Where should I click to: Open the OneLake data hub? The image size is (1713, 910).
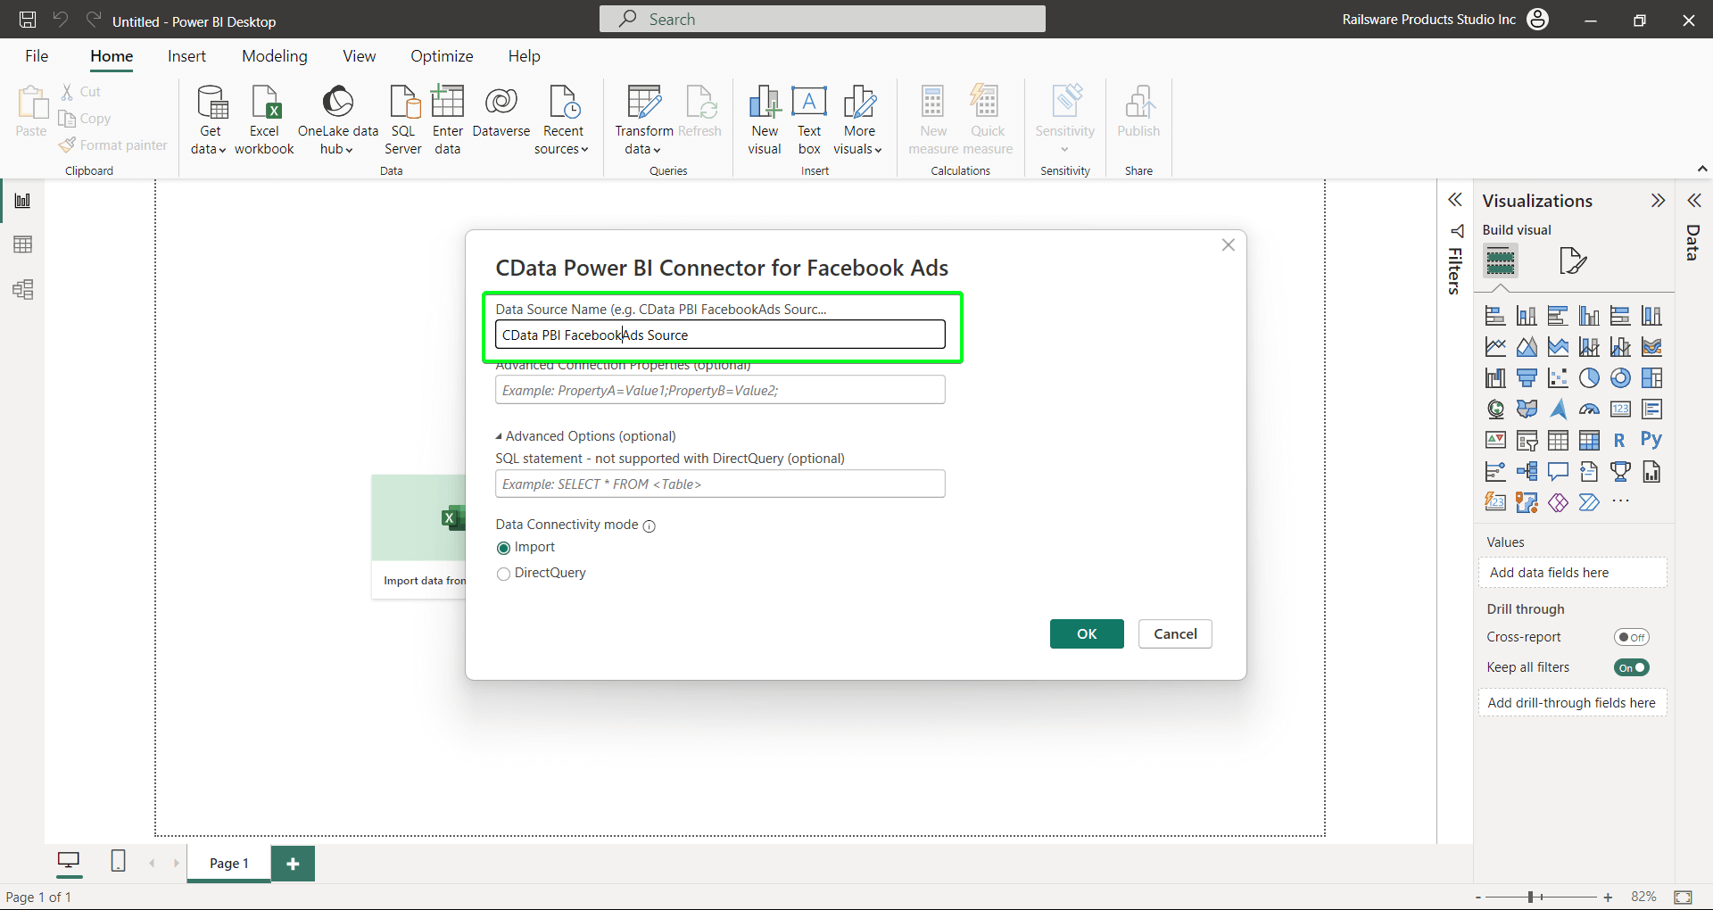(338, 120)
